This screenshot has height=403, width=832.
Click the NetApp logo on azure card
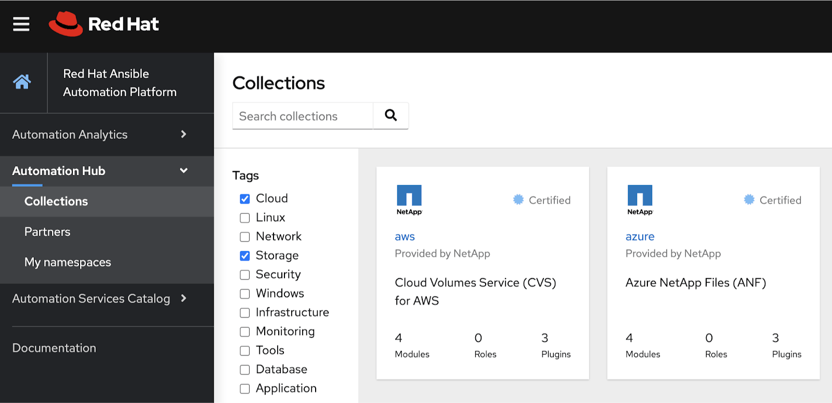640,200
